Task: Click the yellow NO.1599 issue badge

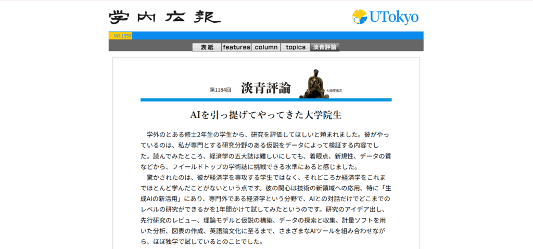Action: pyautogui.click(x=120, y=36)
